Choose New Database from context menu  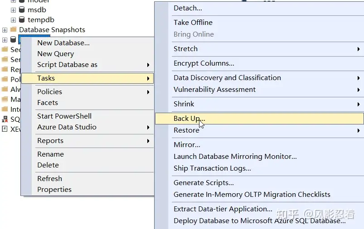point(63,43)
